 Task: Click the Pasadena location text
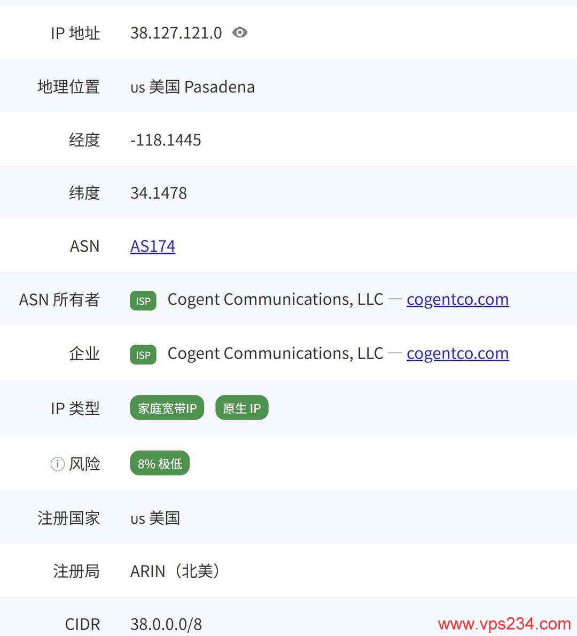pos(223,87)
